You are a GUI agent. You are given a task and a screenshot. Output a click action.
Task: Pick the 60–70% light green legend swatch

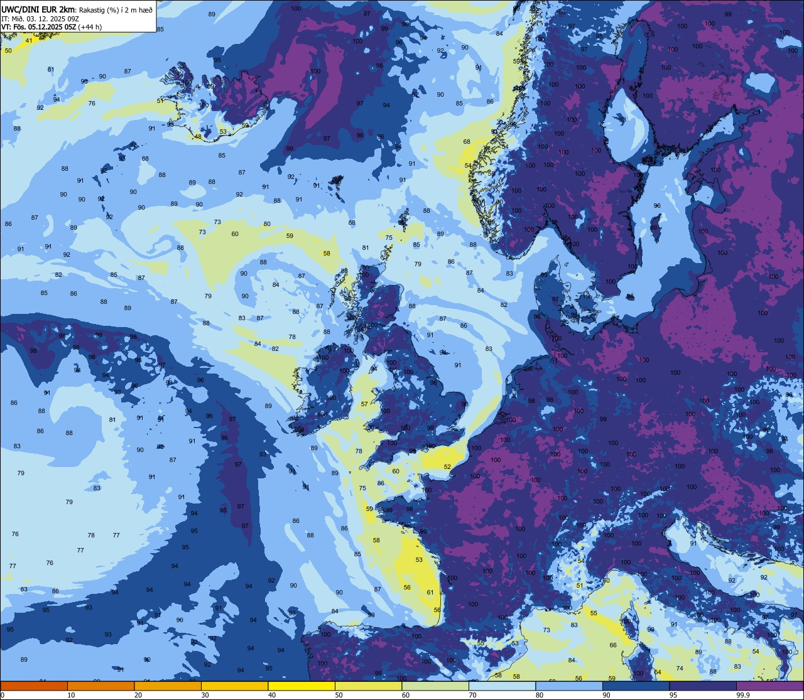tap(435, 686)
